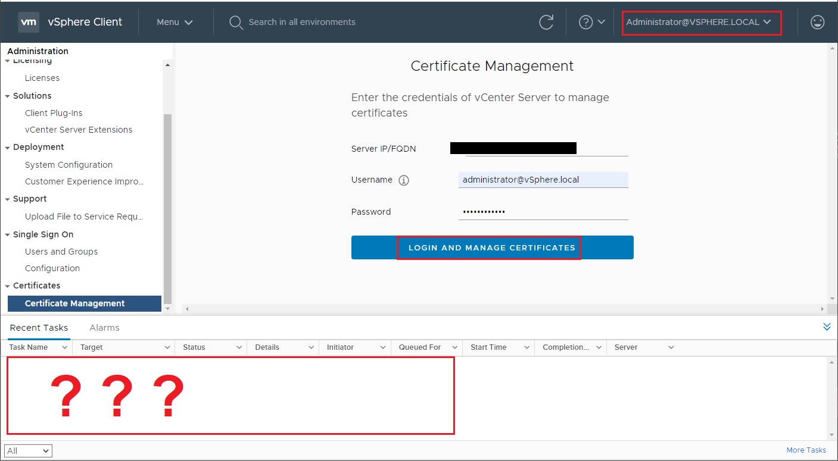Open Initiator column dropdown arrow
This screenshot has width=838, height=461.
(x=383, y=347)
